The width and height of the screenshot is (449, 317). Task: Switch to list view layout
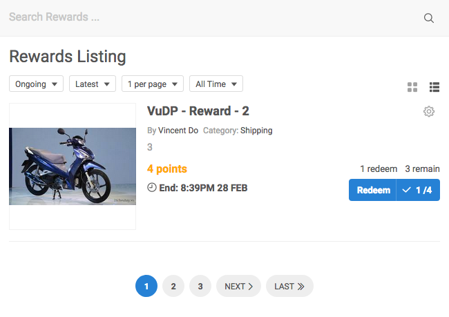pyautogui.click(x=434, y=87)
